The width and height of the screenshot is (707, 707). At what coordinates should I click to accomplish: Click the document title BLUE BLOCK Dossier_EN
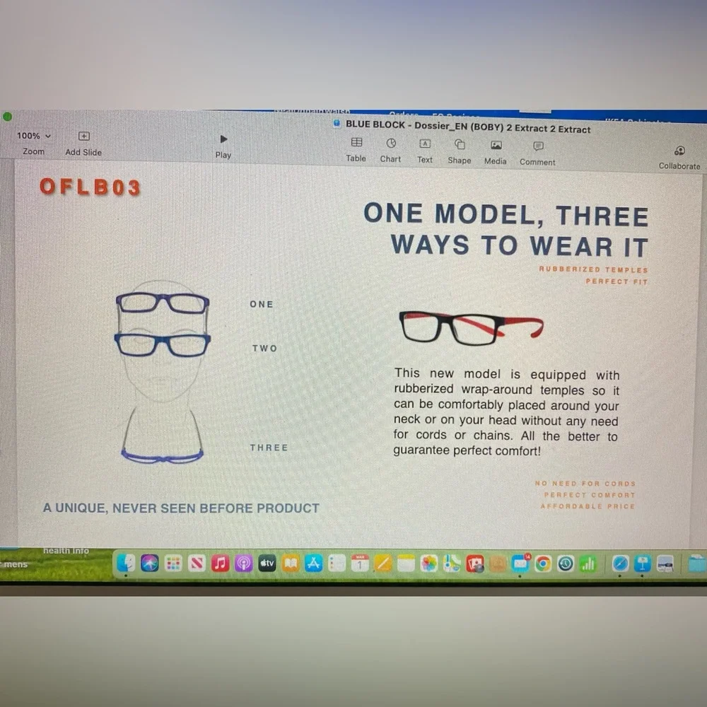[467, 127]
